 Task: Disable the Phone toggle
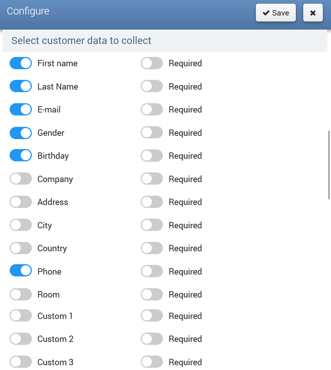[21, 271]
